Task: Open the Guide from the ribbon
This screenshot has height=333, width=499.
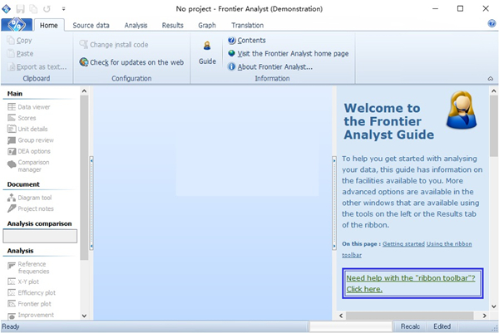Action: coord(207,52)
